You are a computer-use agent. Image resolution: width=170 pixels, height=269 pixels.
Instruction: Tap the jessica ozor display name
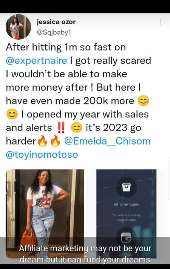56,22
